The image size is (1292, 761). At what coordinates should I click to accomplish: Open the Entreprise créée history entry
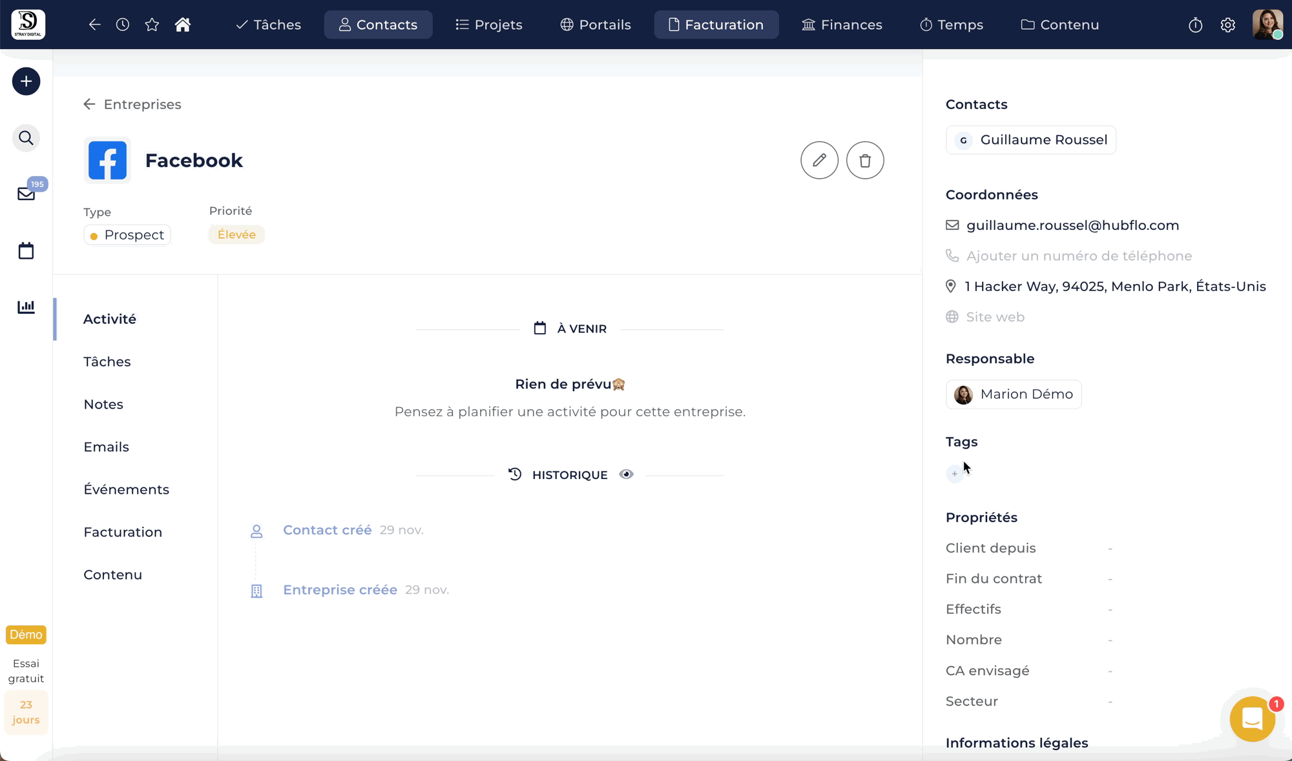340,590
